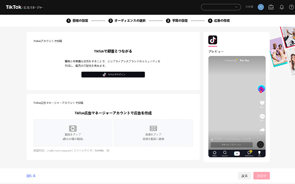Click the Home icon in preview navbar
This screenshot has width=295, height=184.
214,153
